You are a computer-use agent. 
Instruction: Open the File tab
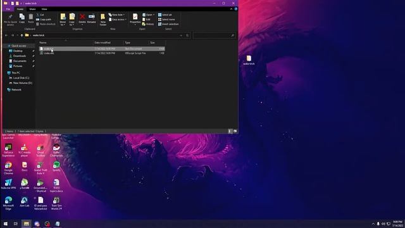point(8,9)
